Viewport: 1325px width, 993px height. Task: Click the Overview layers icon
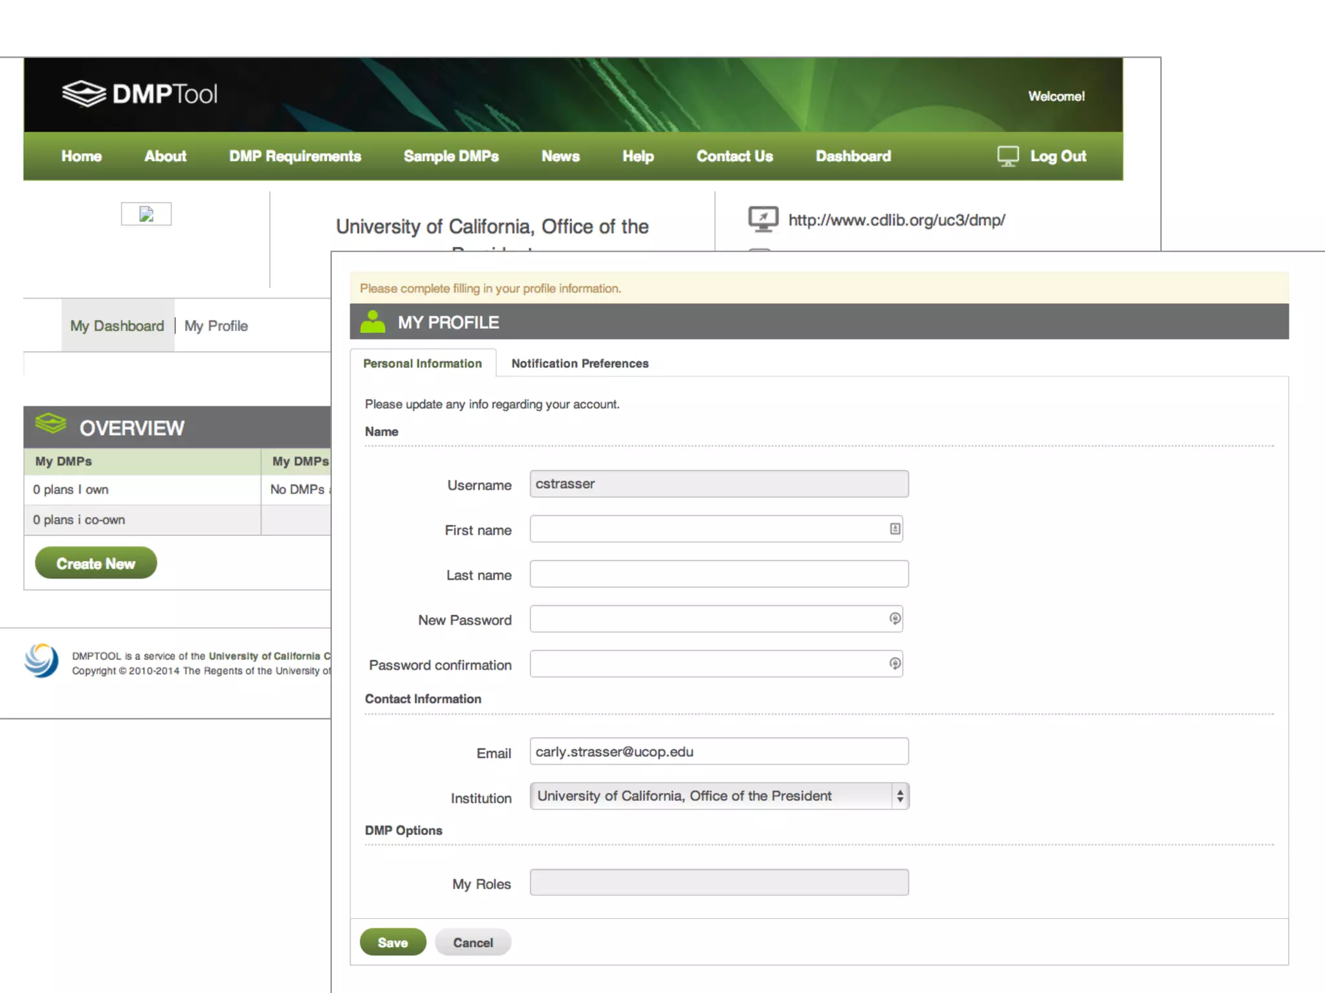click(51, 424)
